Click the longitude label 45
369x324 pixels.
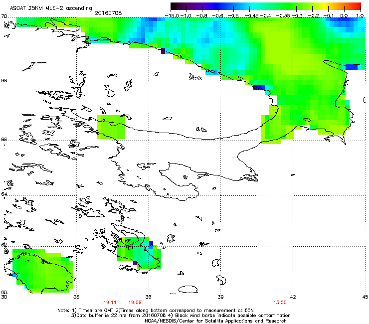tap(365, 297)
